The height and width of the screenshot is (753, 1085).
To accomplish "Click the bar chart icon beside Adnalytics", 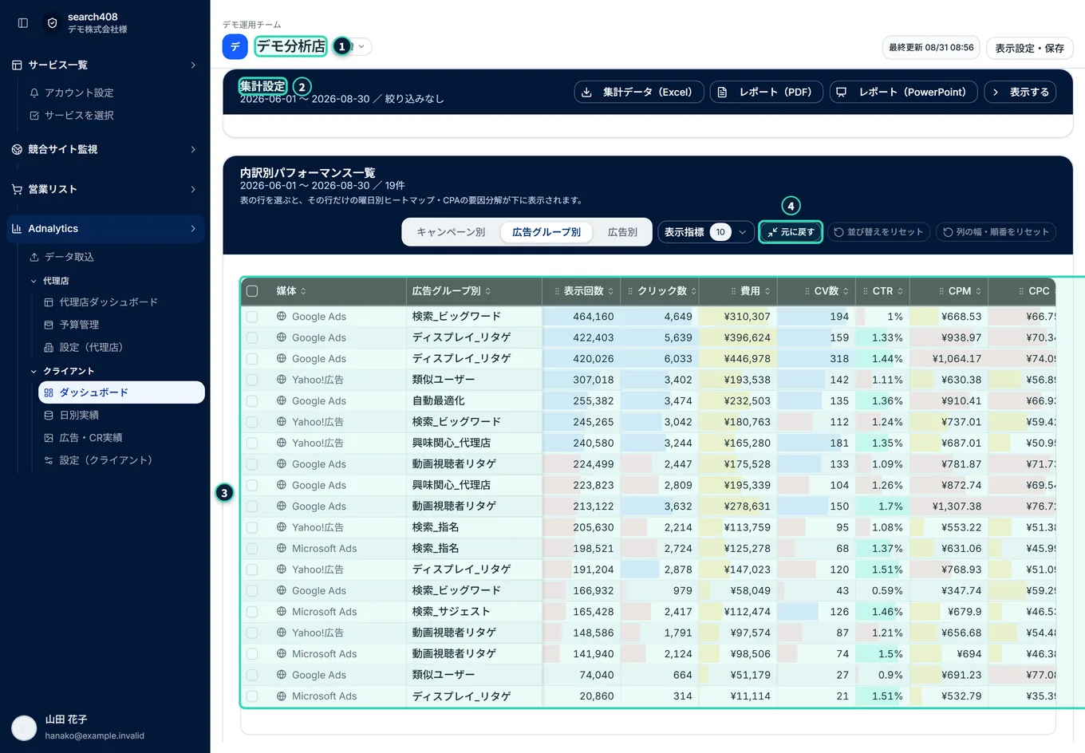I will (x=17, y=228).
